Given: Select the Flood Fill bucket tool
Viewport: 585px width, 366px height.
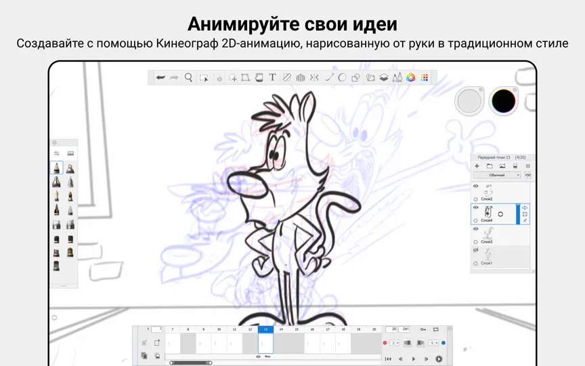Looking at the screenshot, I should (259, 78).
